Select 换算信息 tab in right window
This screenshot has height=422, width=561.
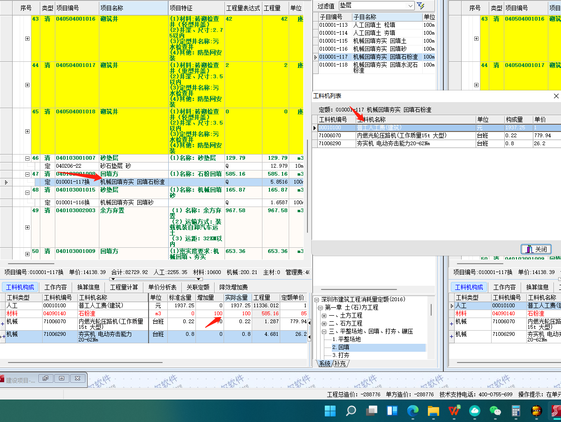click(538, 287)
